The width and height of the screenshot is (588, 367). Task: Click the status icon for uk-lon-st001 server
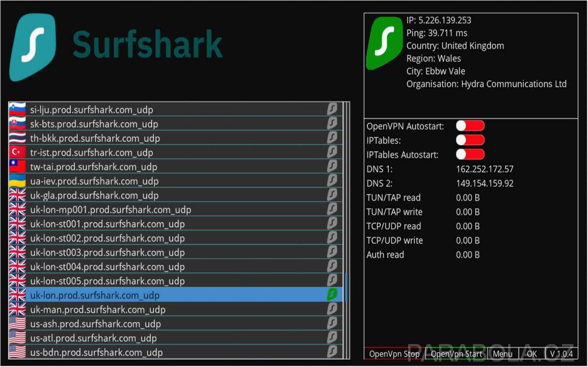[x=332, y=223]
